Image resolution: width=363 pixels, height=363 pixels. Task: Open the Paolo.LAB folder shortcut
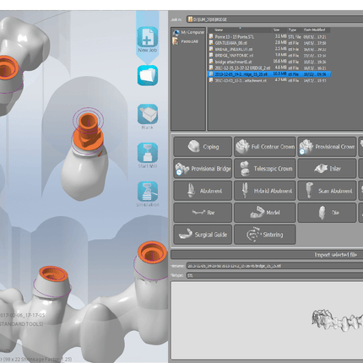186,41
